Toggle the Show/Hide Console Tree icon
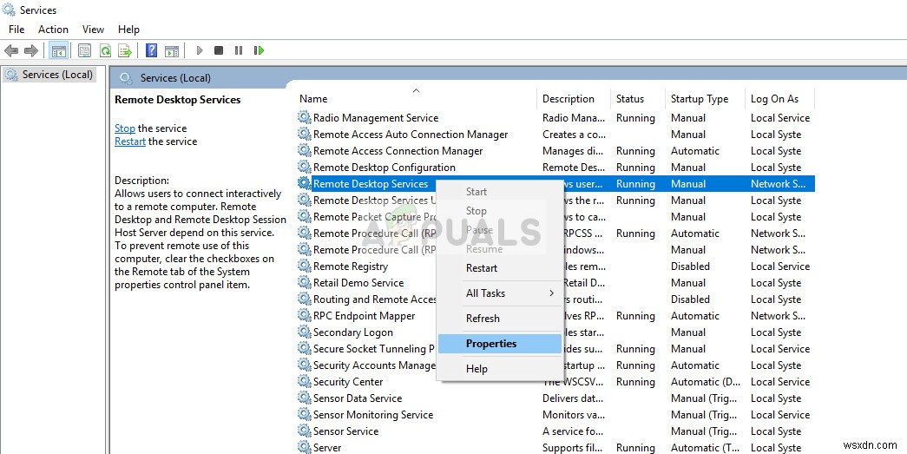Viewport: 907px width, 454px height. (58, 51)
